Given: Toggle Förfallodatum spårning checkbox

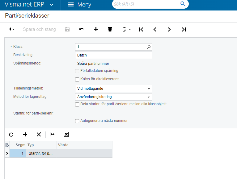Looking at the screenshot, I should pyautogui.click(x=77, y=71).
